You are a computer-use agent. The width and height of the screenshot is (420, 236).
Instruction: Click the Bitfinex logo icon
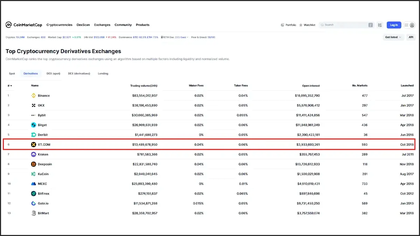click(x=34, y=193)
